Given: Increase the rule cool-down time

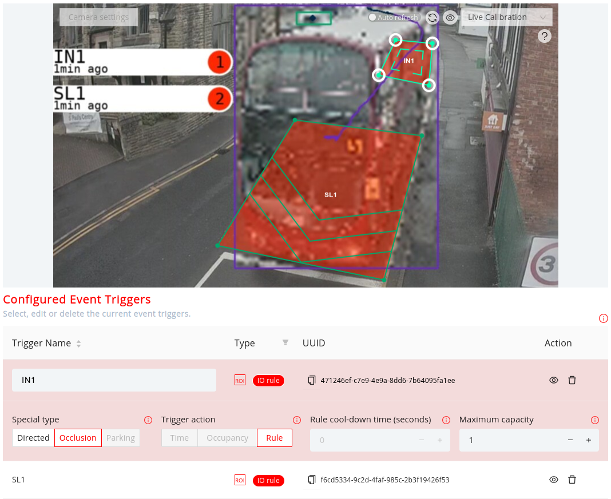Looking at the screenshot, I should [440, 440].
